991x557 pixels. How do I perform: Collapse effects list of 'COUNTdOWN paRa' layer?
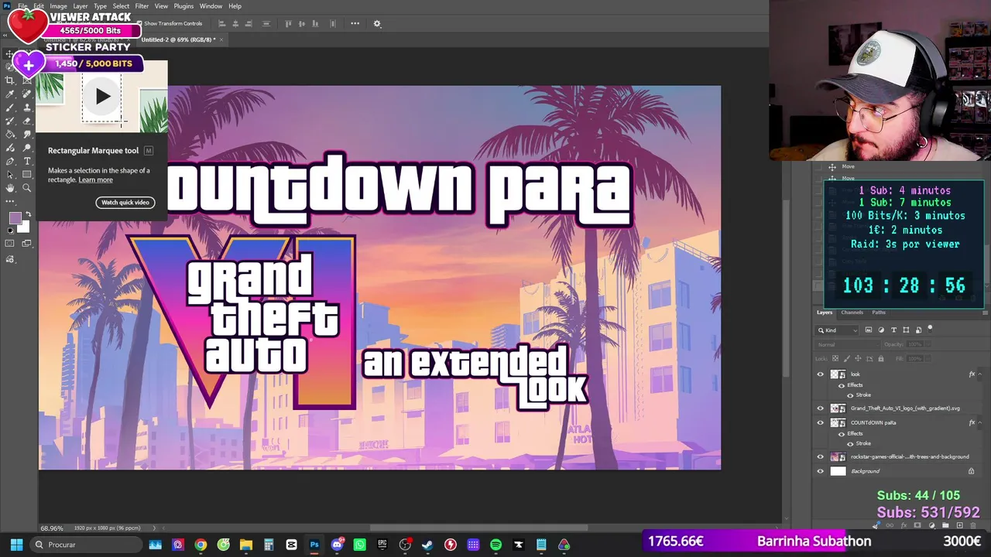point(980,423)
